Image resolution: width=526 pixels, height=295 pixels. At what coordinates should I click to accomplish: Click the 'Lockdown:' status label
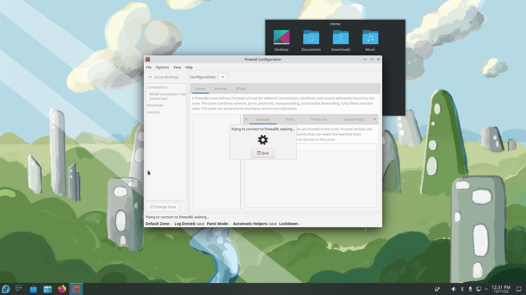pyautogui.click(x=289, y=224)
